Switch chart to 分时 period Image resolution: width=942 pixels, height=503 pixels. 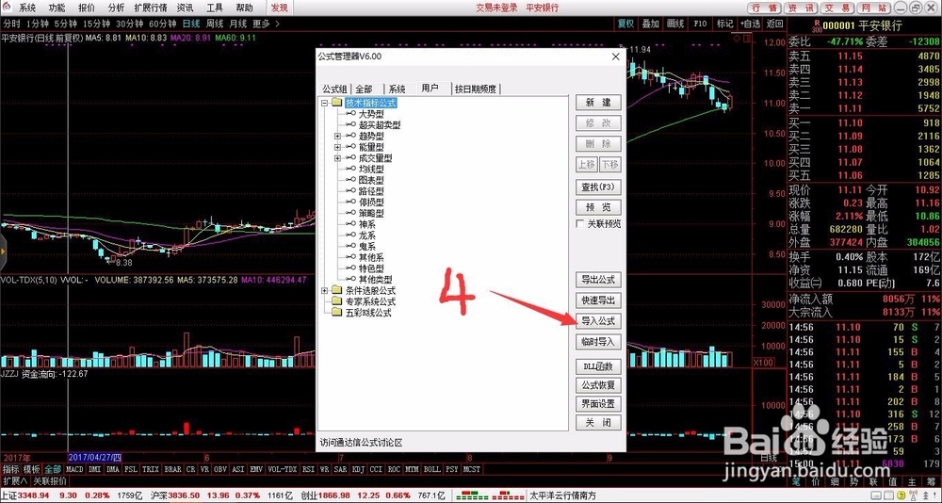[x=12, y=24]
